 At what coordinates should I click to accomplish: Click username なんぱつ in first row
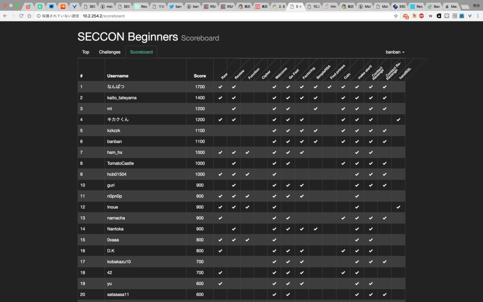[x=116, y=87]
